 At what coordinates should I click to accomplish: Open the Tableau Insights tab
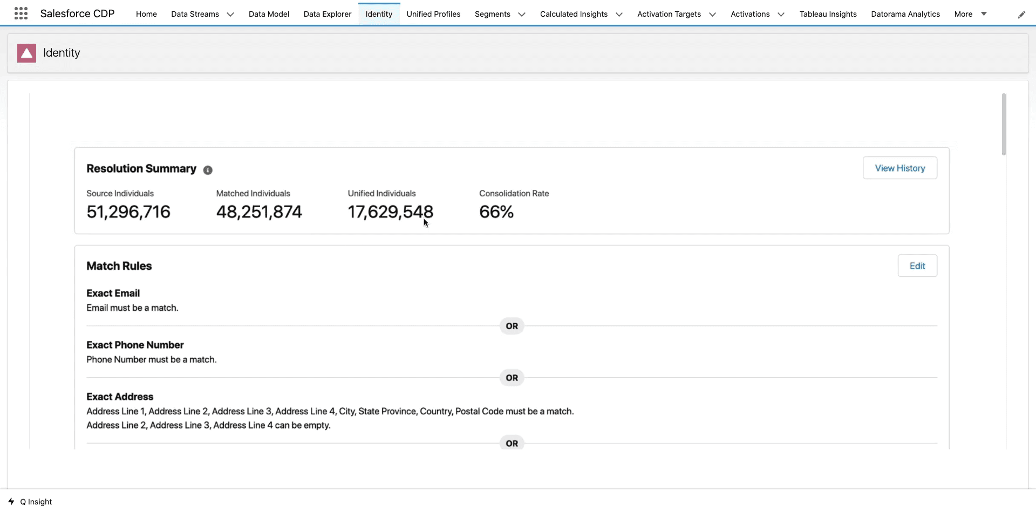click(x=828, y=14)
